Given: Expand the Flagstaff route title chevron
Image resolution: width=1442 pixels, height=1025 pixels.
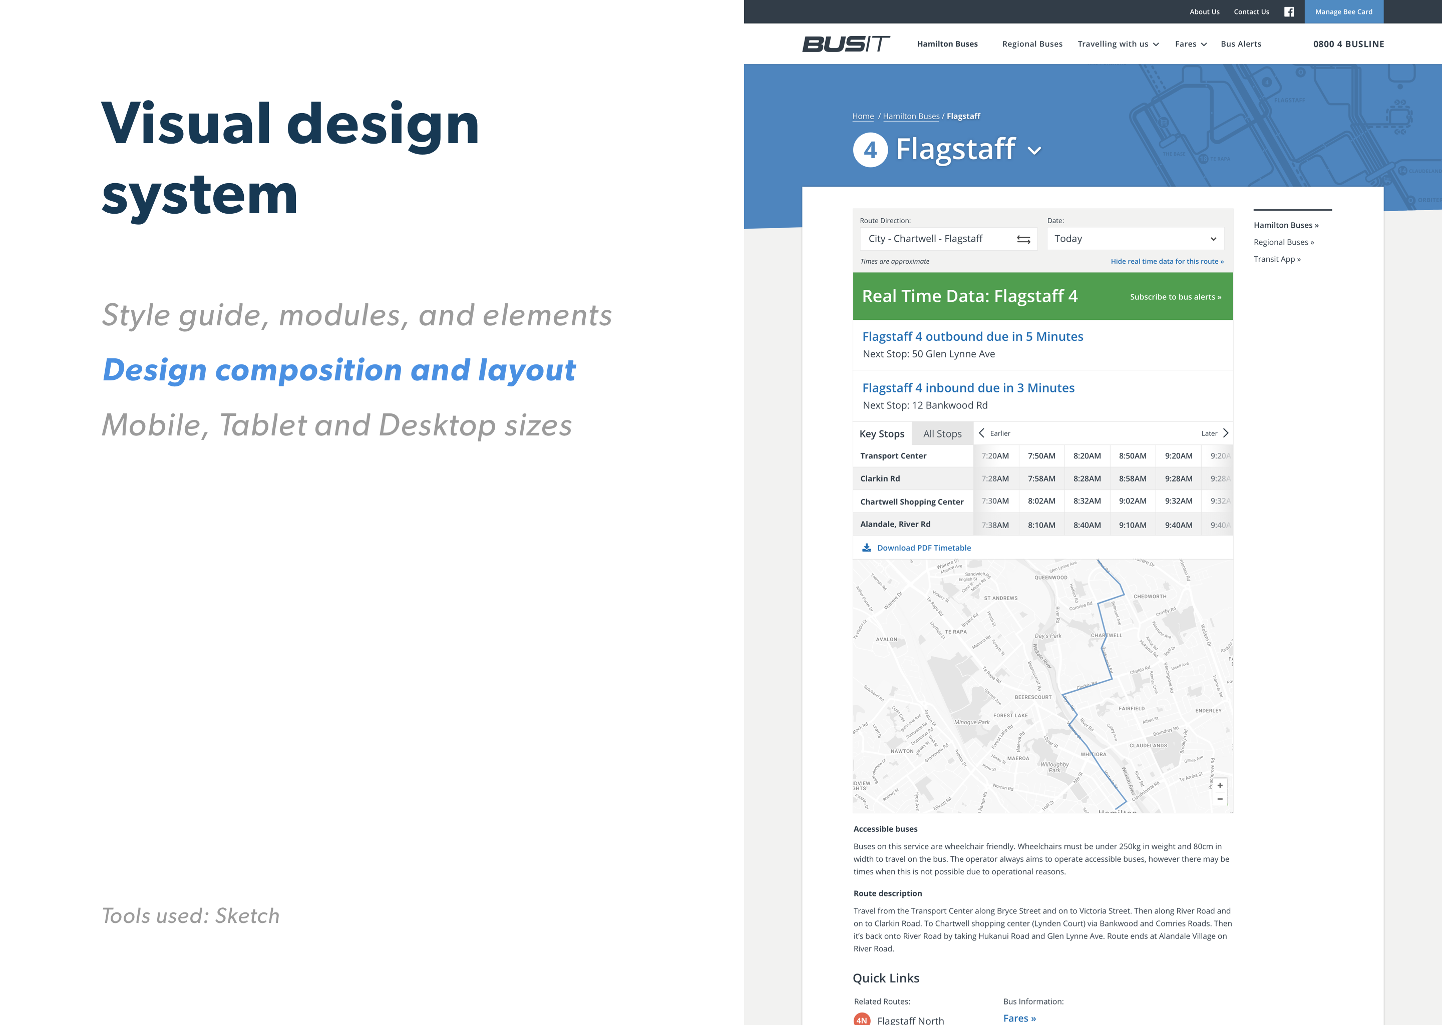Looking at the screenshot, I should click(1033, 151).
